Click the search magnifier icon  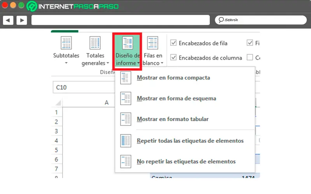click(221, 20)
